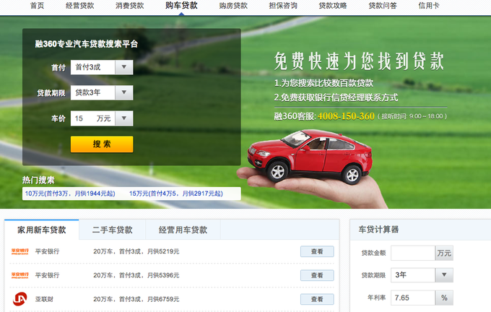Click 查看 for the 亚联财 月供6759元 loan
This screenshot has width=491, height=312.
click(x=317, y=299)
